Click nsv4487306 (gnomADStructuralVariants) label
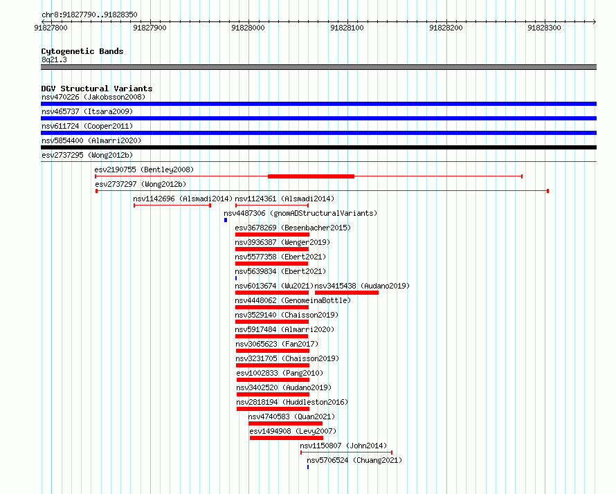 coord(300,213)
